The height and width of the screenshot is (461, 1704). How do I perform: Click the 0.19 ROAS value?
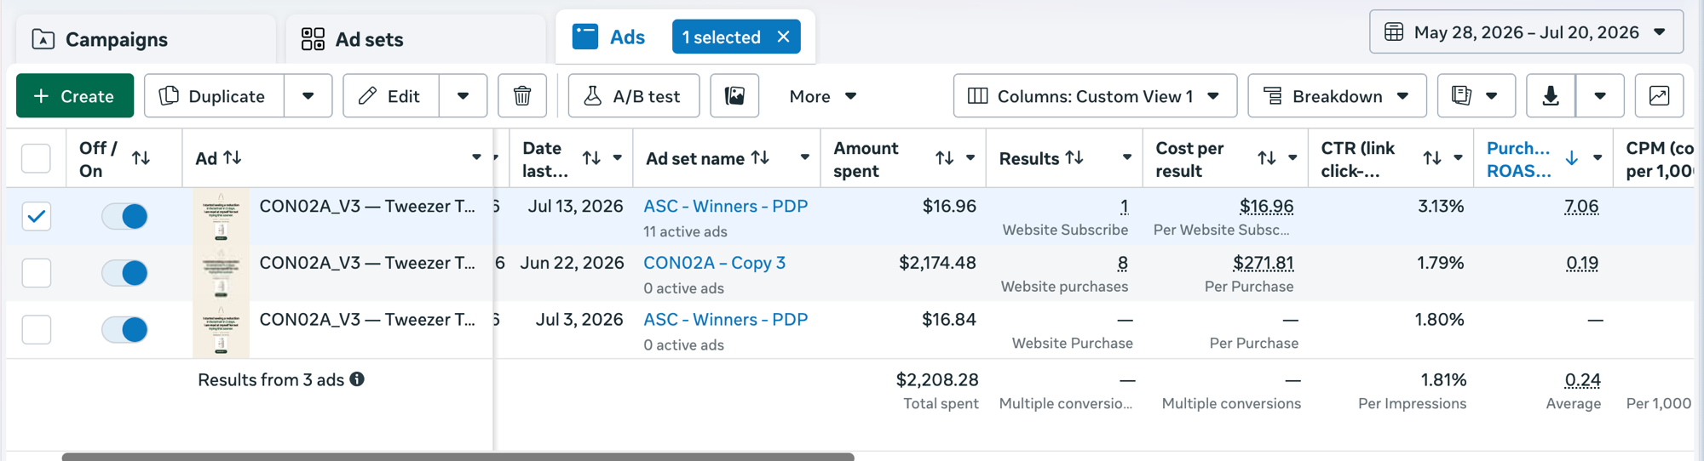(1582, 264)
